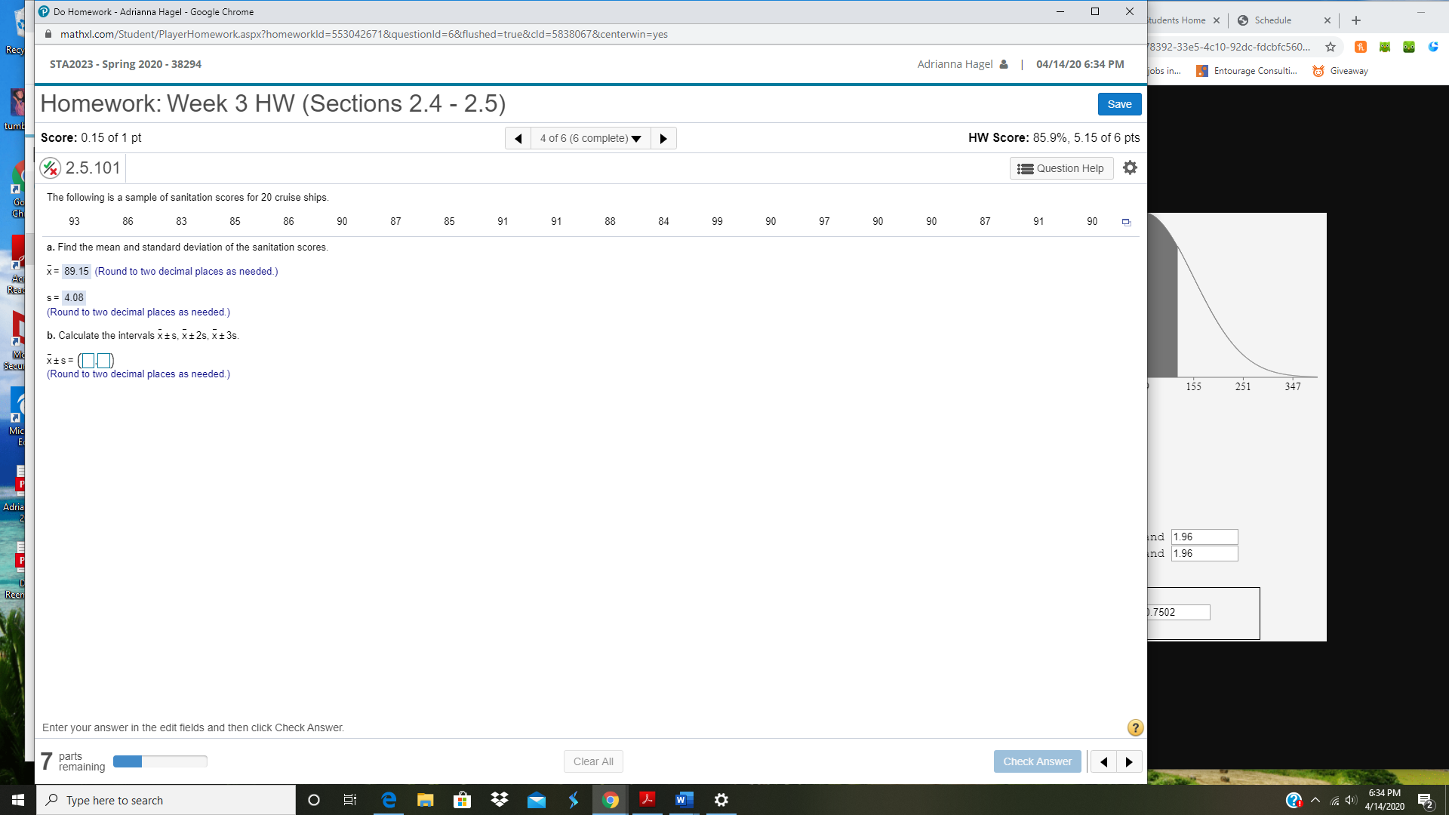Click Check Answer
Viewport: 1449px width, 815px height.
coord(1037,761)
